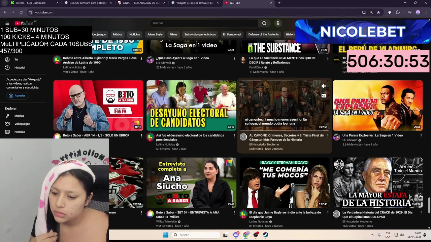Open options menu for AL CAPONE video
Viewport: 431px width, 242px height.
[x=328, y=136]
